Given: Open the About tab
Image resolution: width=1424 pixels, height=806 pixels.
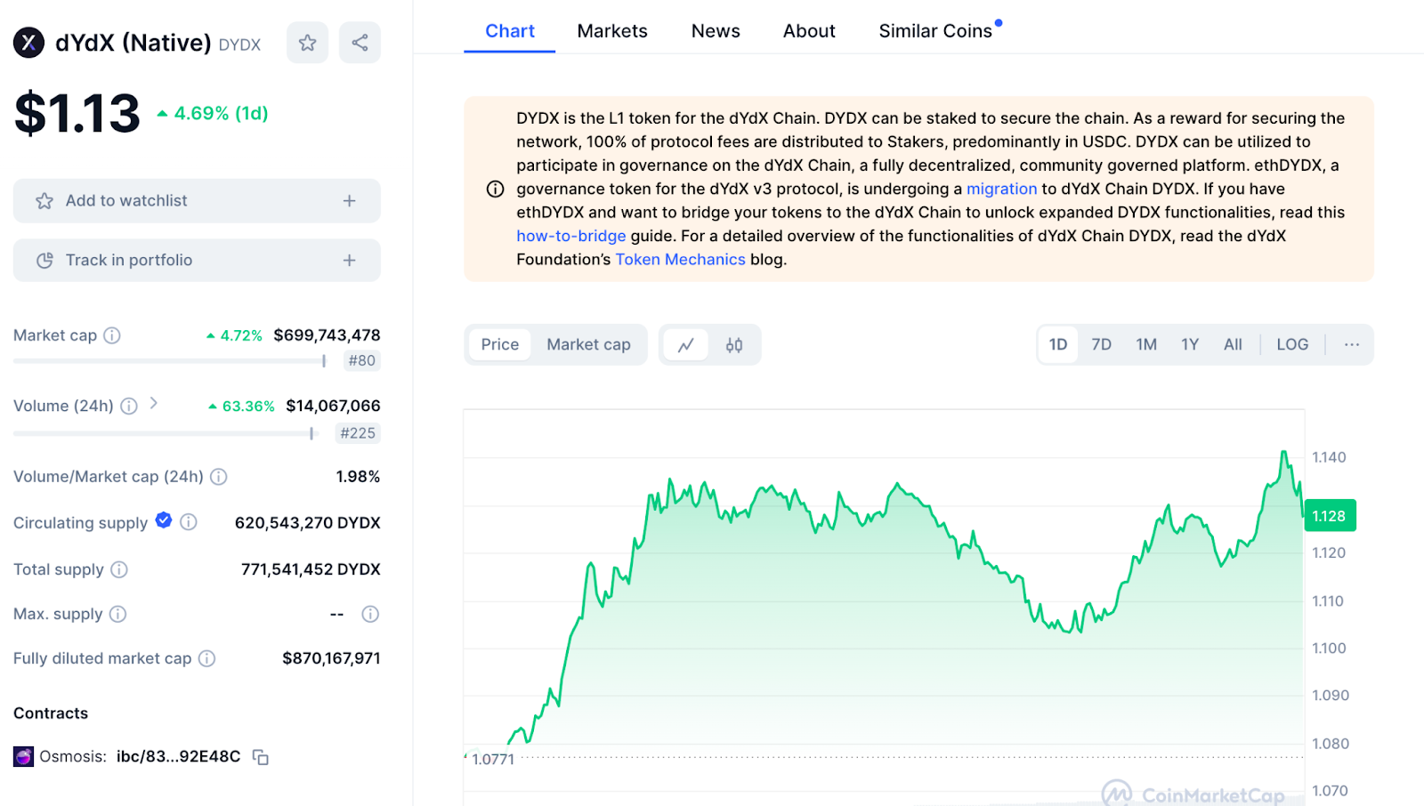Looking at the screenshot, I should 809,31.
